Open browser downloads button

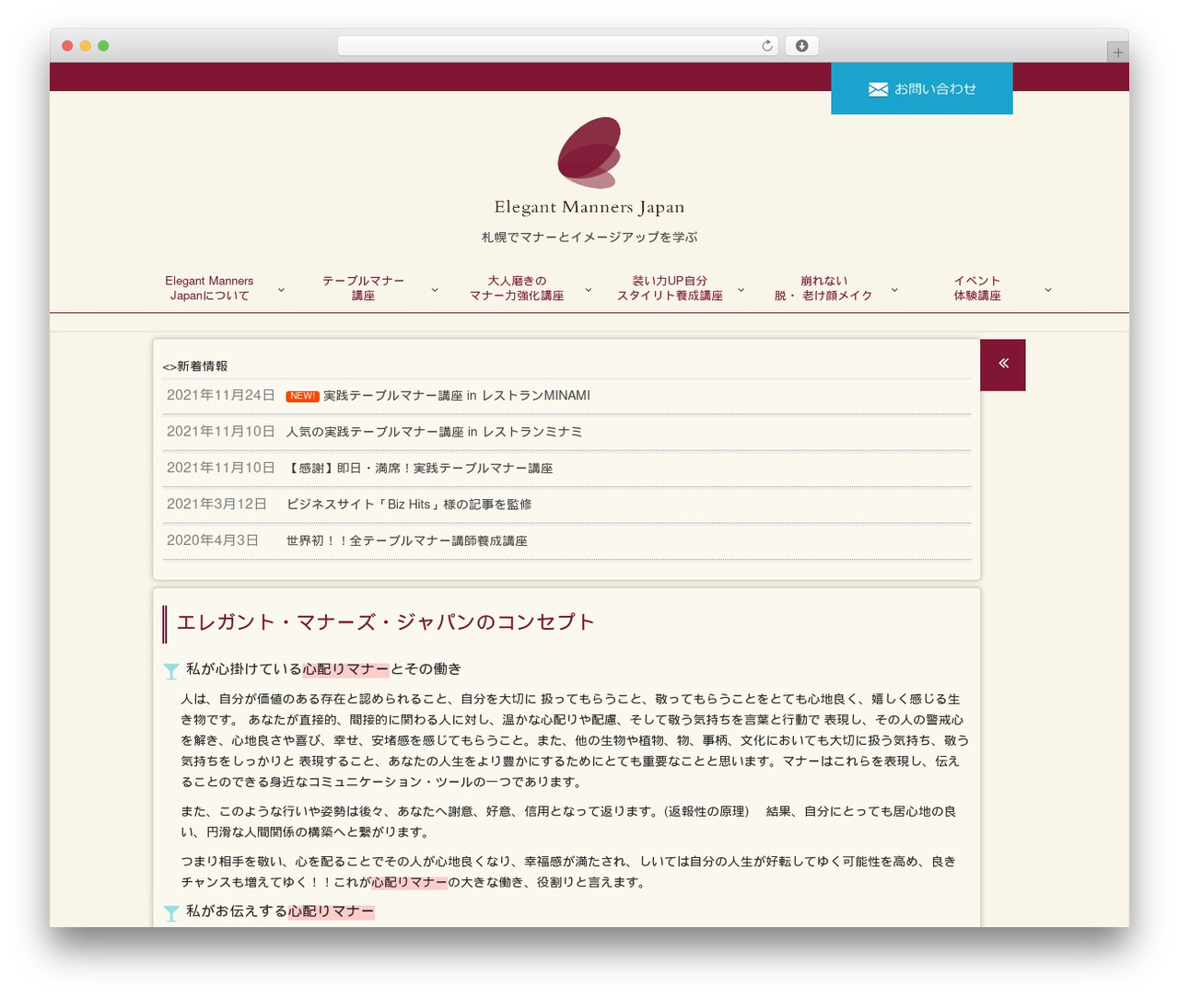pos(801,46)
